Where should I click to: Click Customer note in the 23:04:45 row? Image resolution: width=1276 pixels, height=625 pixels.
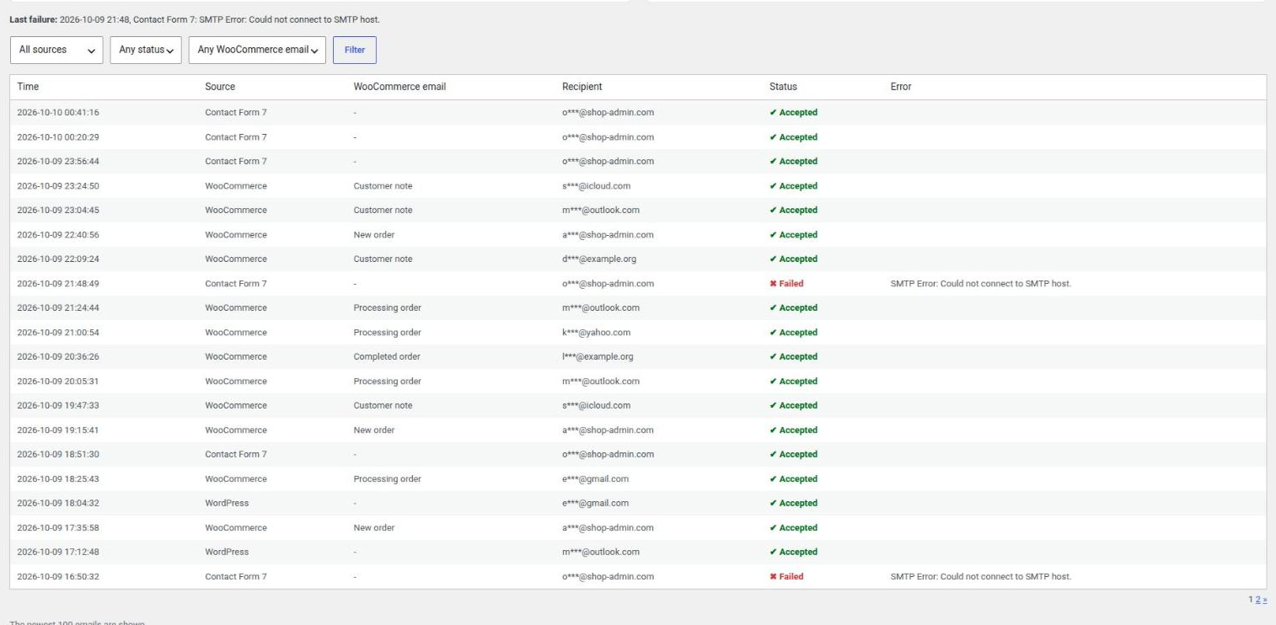(x=383, y=210)
